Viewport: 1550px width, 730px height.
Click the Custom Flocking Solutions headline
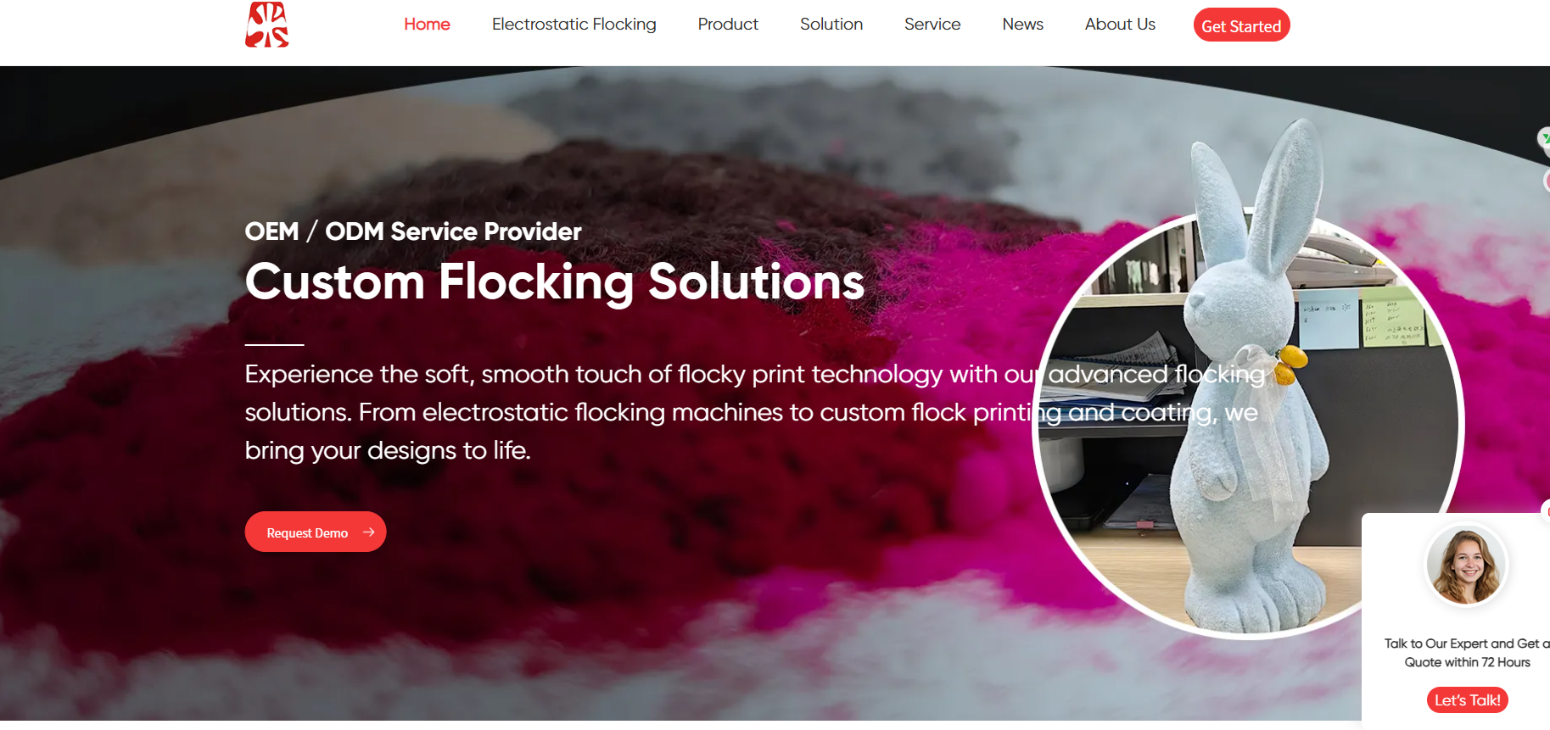tap(555, 281)
